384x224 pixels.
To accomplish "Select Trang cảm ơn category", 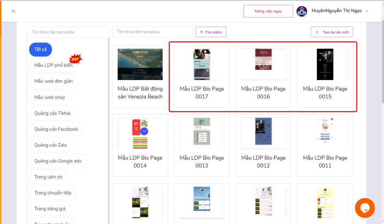I will point(48,177).
